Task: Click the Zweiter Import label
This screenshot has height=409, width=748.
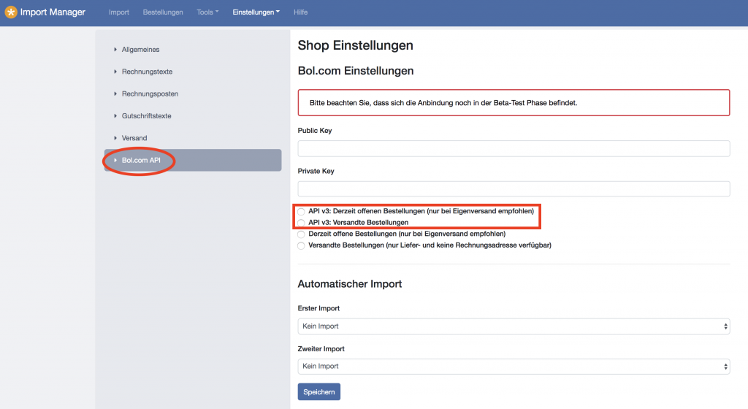Action: click(321, 349)
